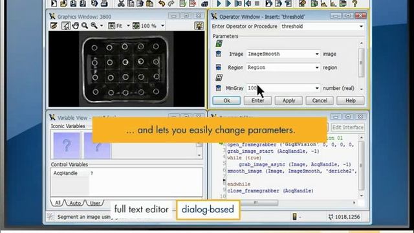Stop program execution with the square icon
Screen dimensions: 414x233
[x=257, y=3]
